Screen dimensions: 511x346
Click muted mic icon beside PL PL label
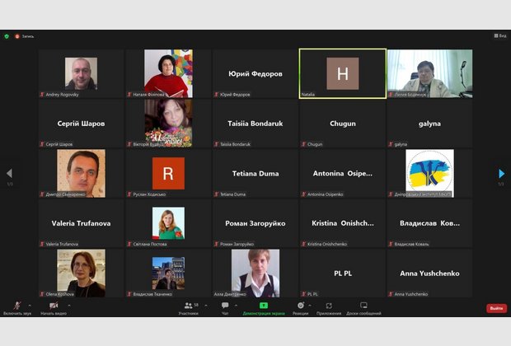coord(304,294)
